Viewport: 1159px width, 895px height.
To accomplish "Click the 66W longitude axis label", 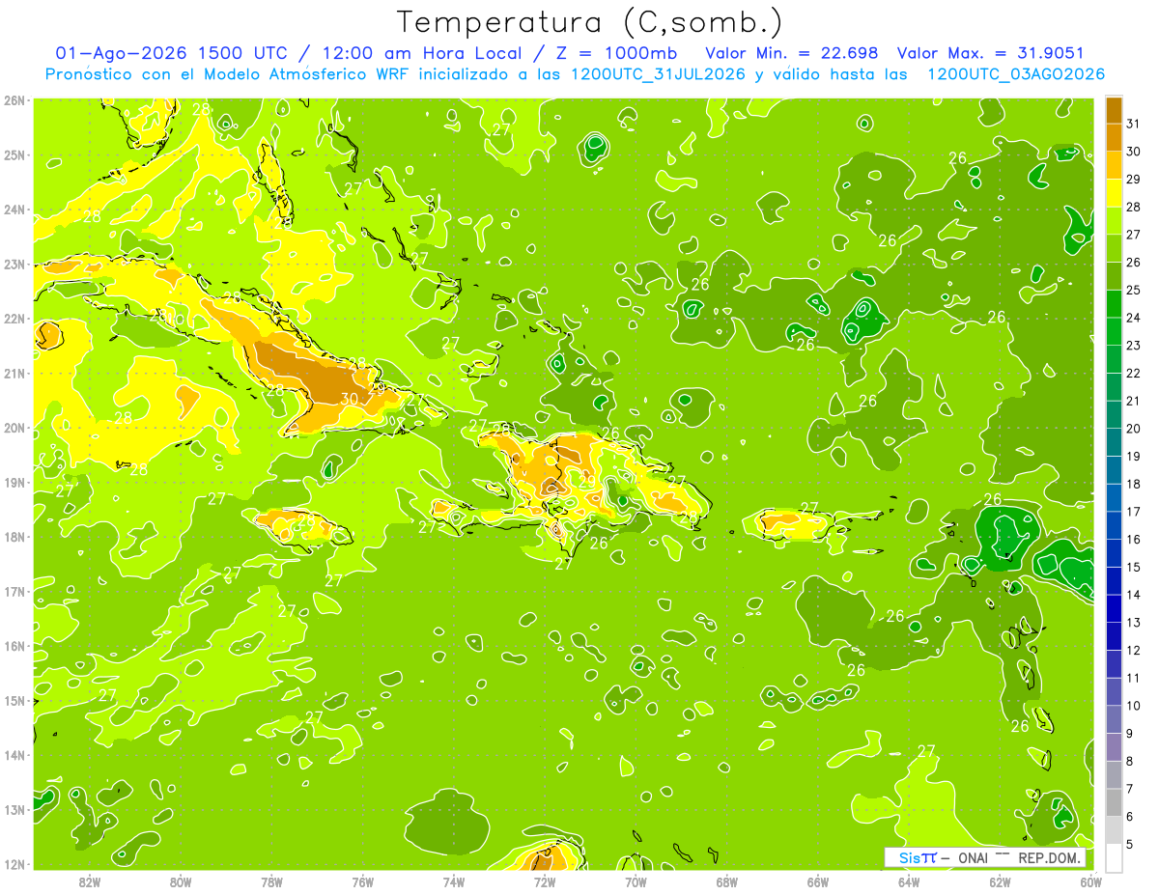I will pos(817,881).
